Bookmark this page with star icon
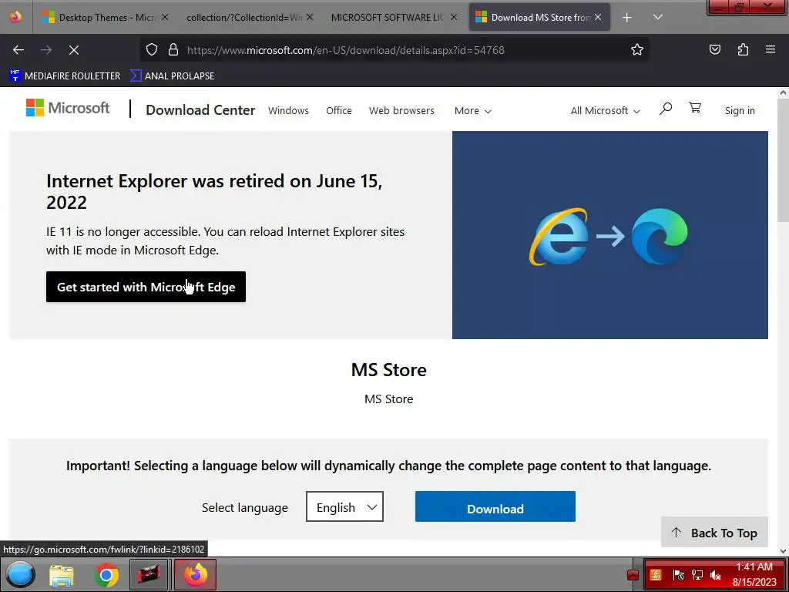Image resolution: width=789 pixels, height=592 pixels. [x=637, y=50]
